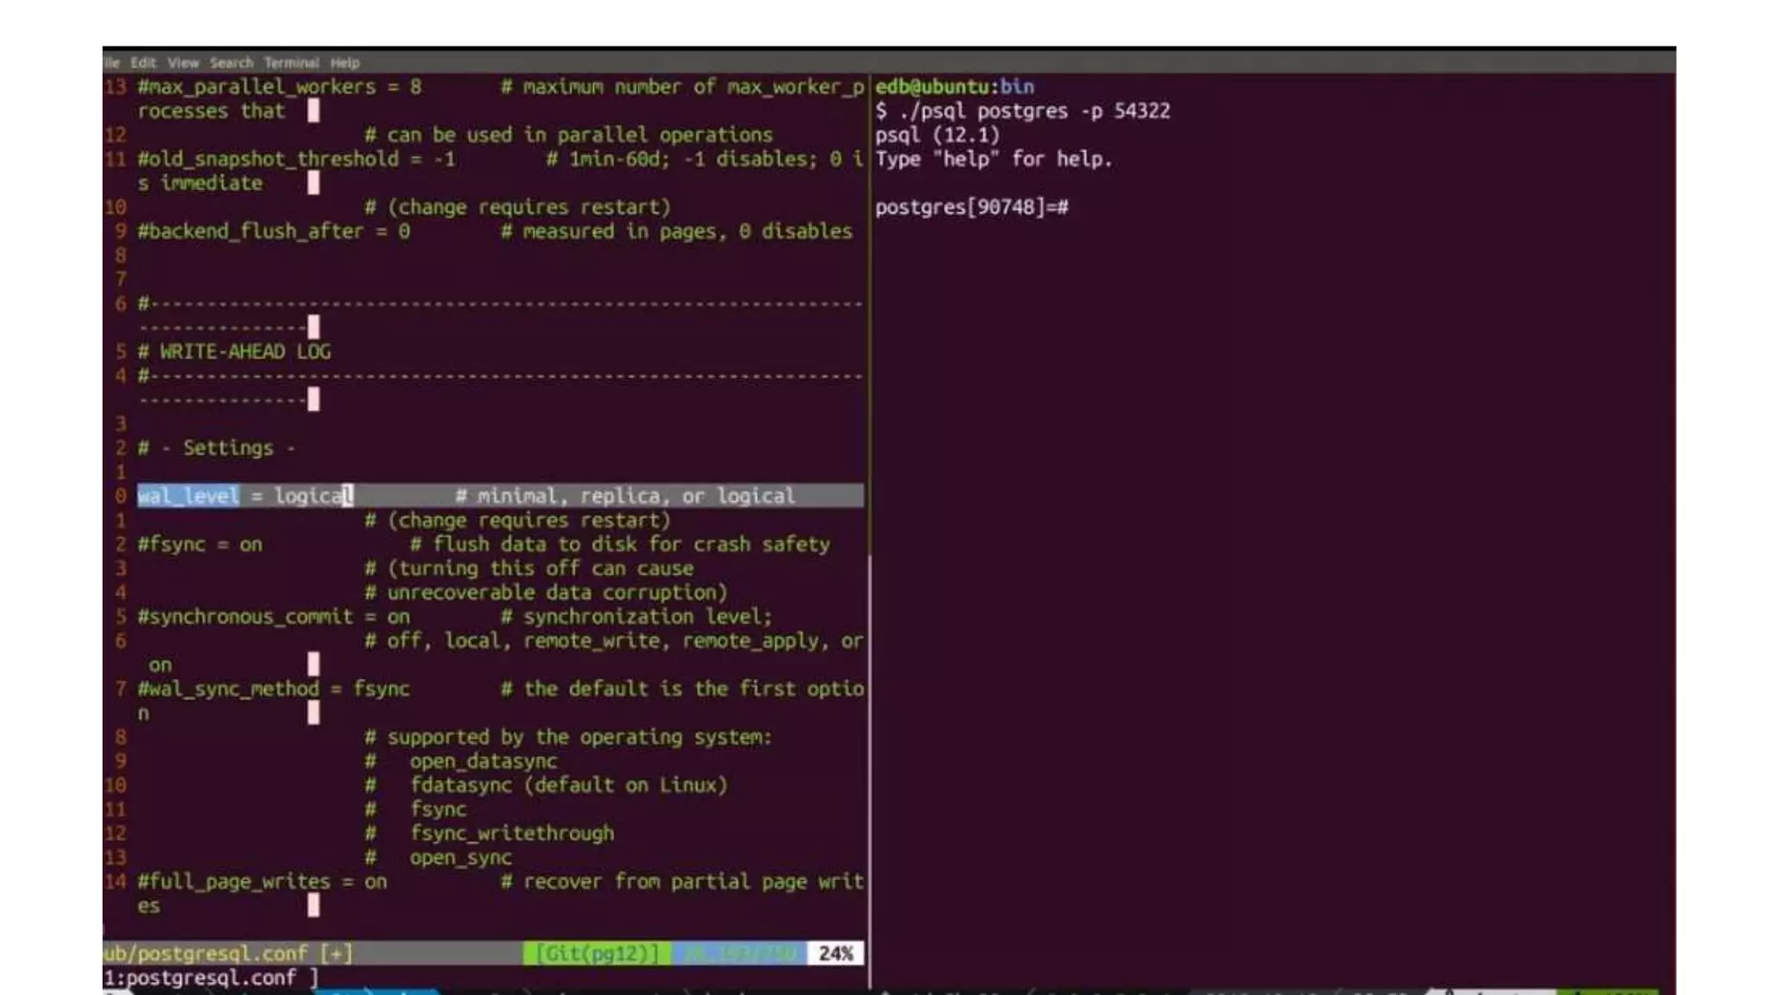Image resolution: width=1769 pixels, height=995 pixels.
Task: Click the #fsync = on line
Action: (x=200, y=544)
